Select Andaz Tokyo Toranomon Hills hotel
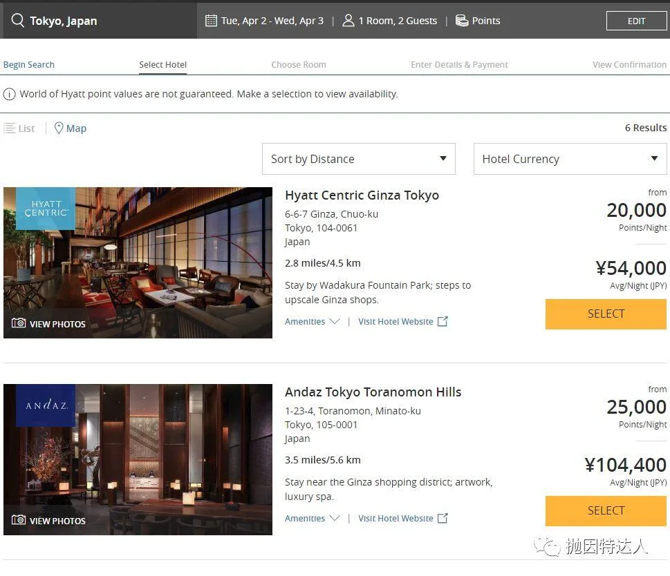Image resolution: width=670 pixels, height=576 pixels. (x=606, y=510)
